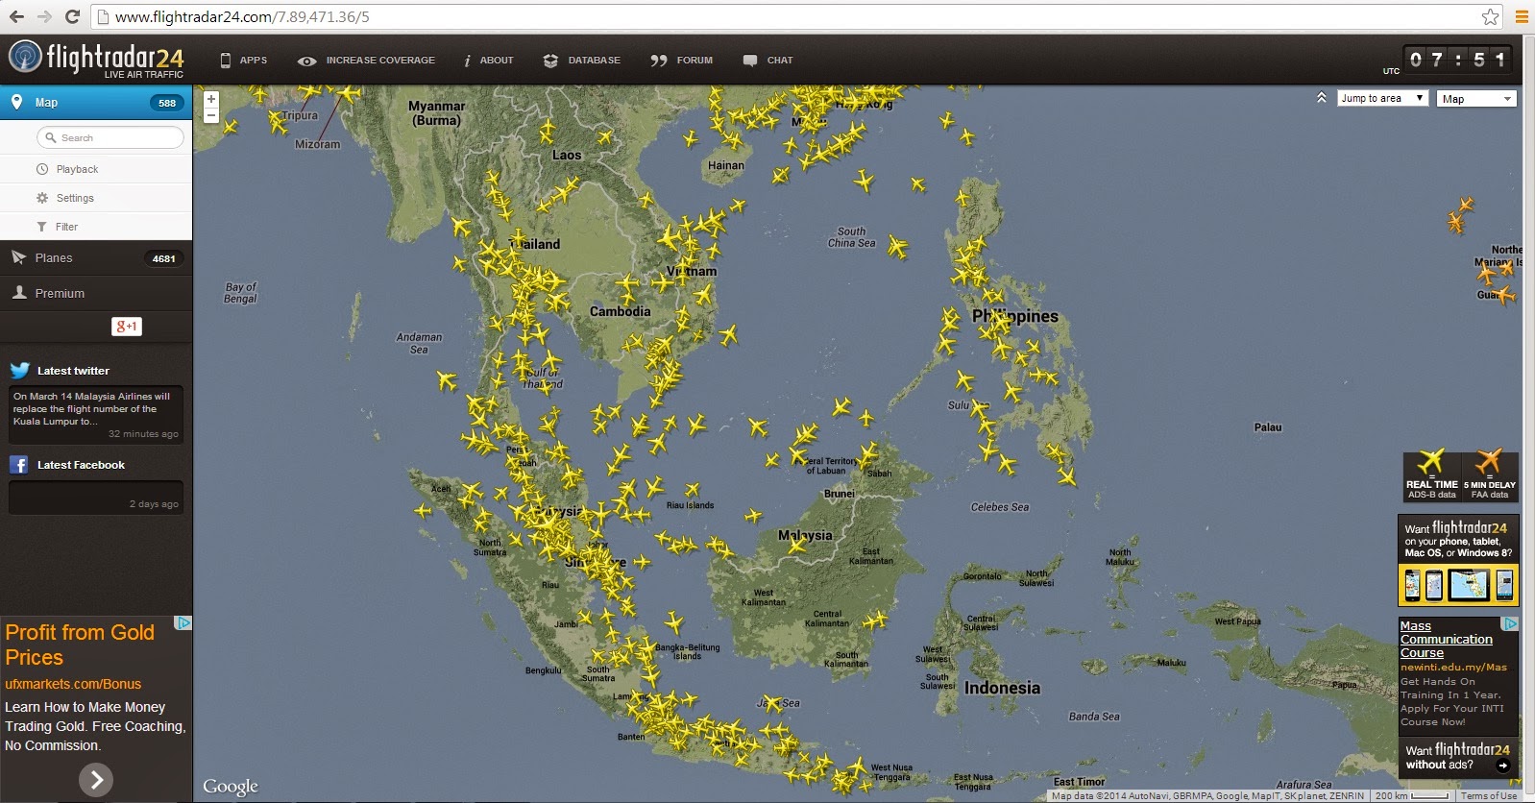Open the Mass Communication Course ad link
Screen dimensions: 1535x803
pos(1447,640)
